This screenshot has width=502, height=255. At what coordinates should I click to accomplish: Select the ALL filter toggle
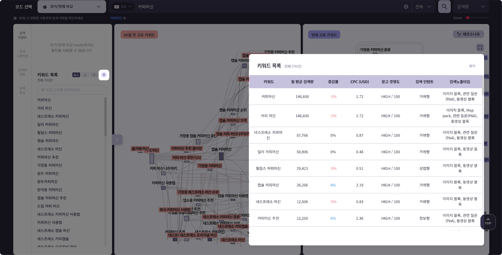click(x=76, y=75)
